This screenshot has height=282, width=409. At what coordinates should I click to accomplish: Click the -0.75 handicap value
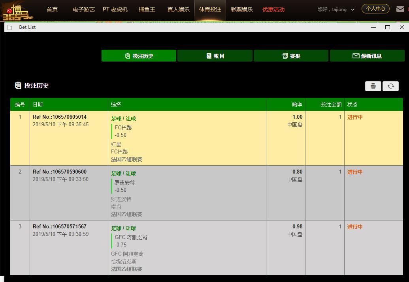[121, 245]
